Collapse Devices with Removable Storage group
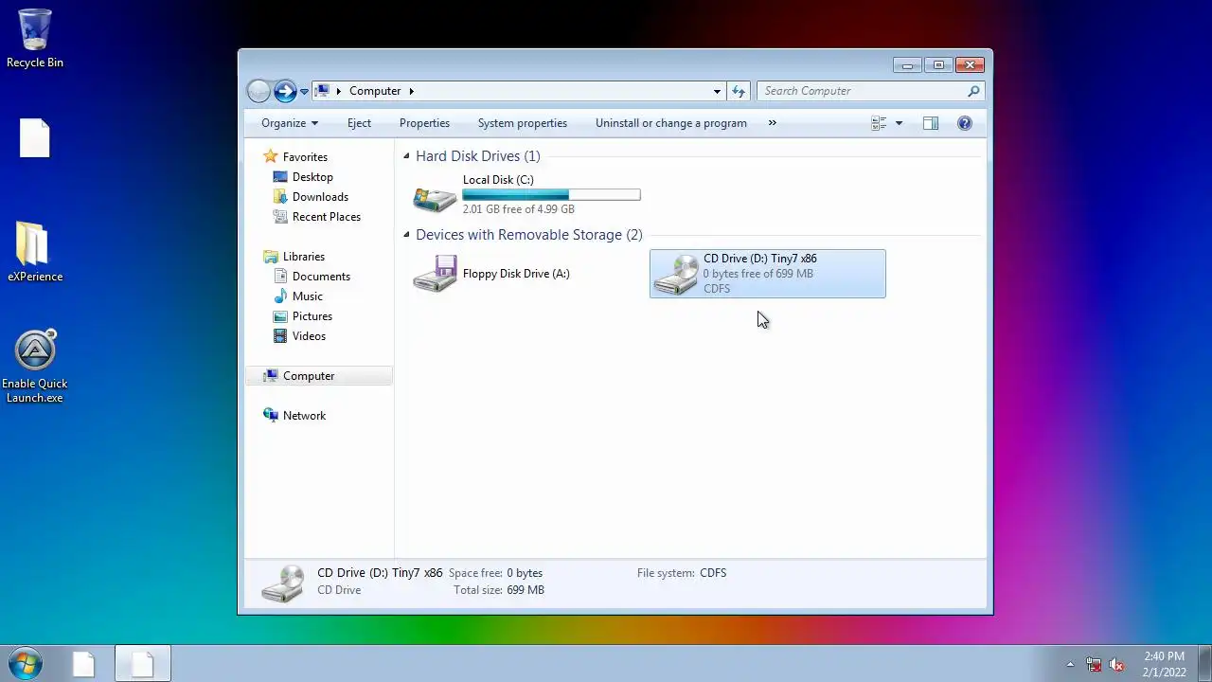 406,235
